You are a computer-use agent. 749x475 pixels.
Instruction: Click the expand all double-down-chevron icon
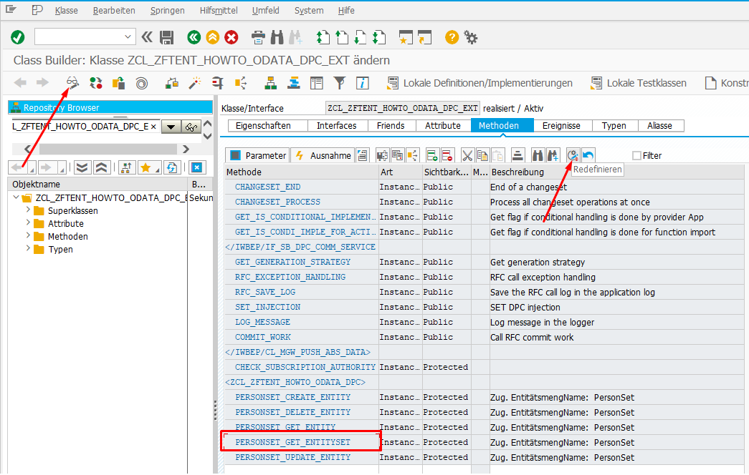(x=82, y=167)
